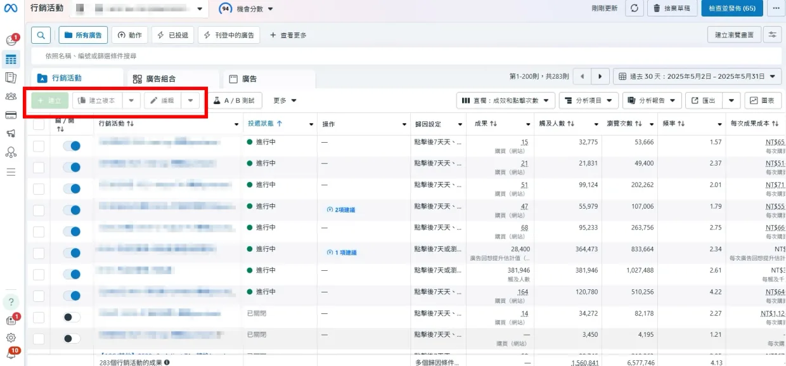Click the green 建立 button

click(x=50, y=100)
